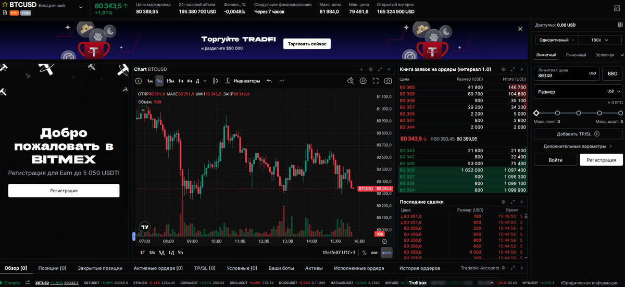Open the Индикаторы indicators menu

click(x=242, y=81)
